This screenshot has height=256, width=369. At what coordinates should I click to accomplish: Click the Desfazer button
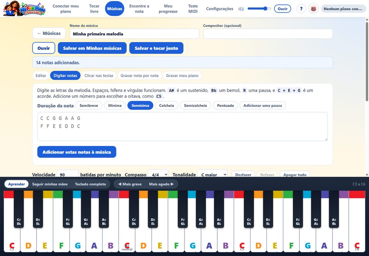coord(243,174)
